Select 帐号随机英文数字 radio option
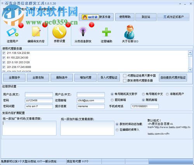The height and width of the screenshot is (165, 194). pyautogui.click(x=112, y=94)
